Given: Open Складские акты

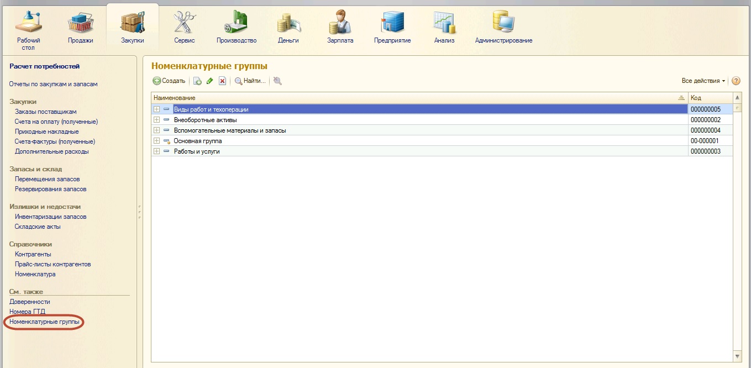Looking at the screenshot, I should pos(38,227).
